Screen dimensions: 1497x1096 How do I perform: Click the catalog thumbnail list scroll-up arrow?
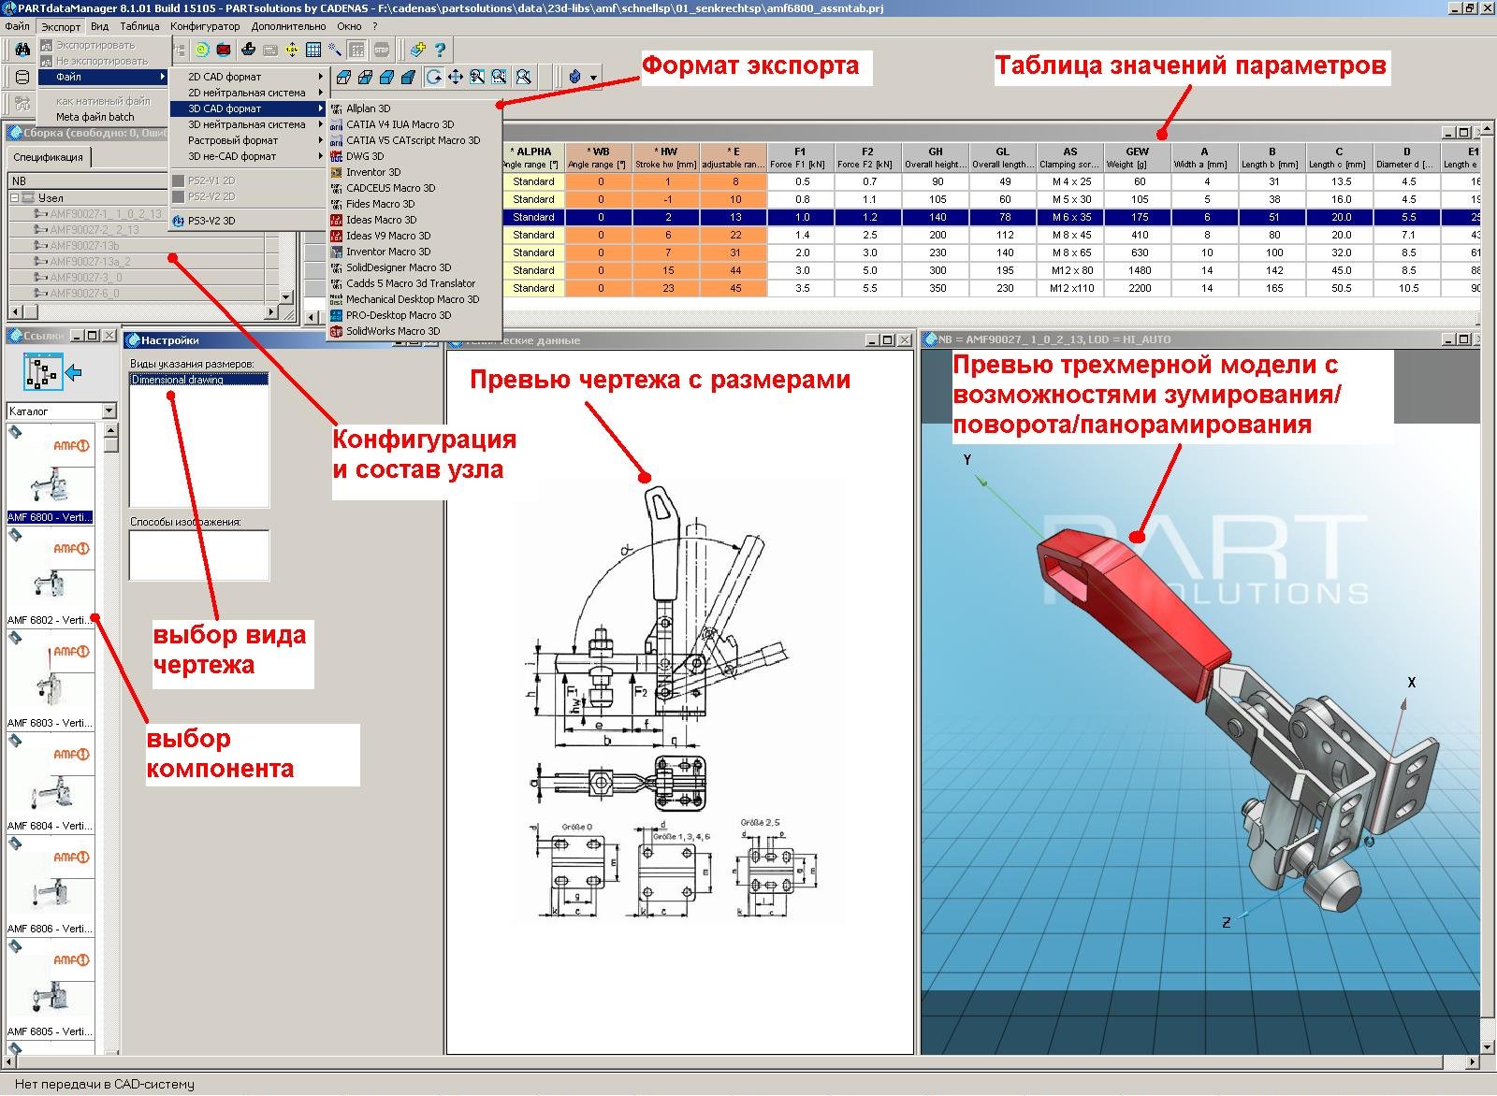coord(110,431)
